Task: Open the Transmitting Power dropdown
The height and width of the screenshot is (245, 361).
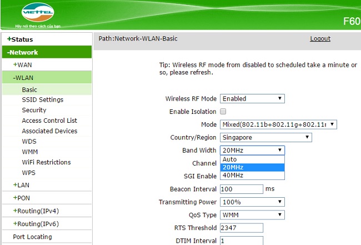Action: tap(252, 202)
